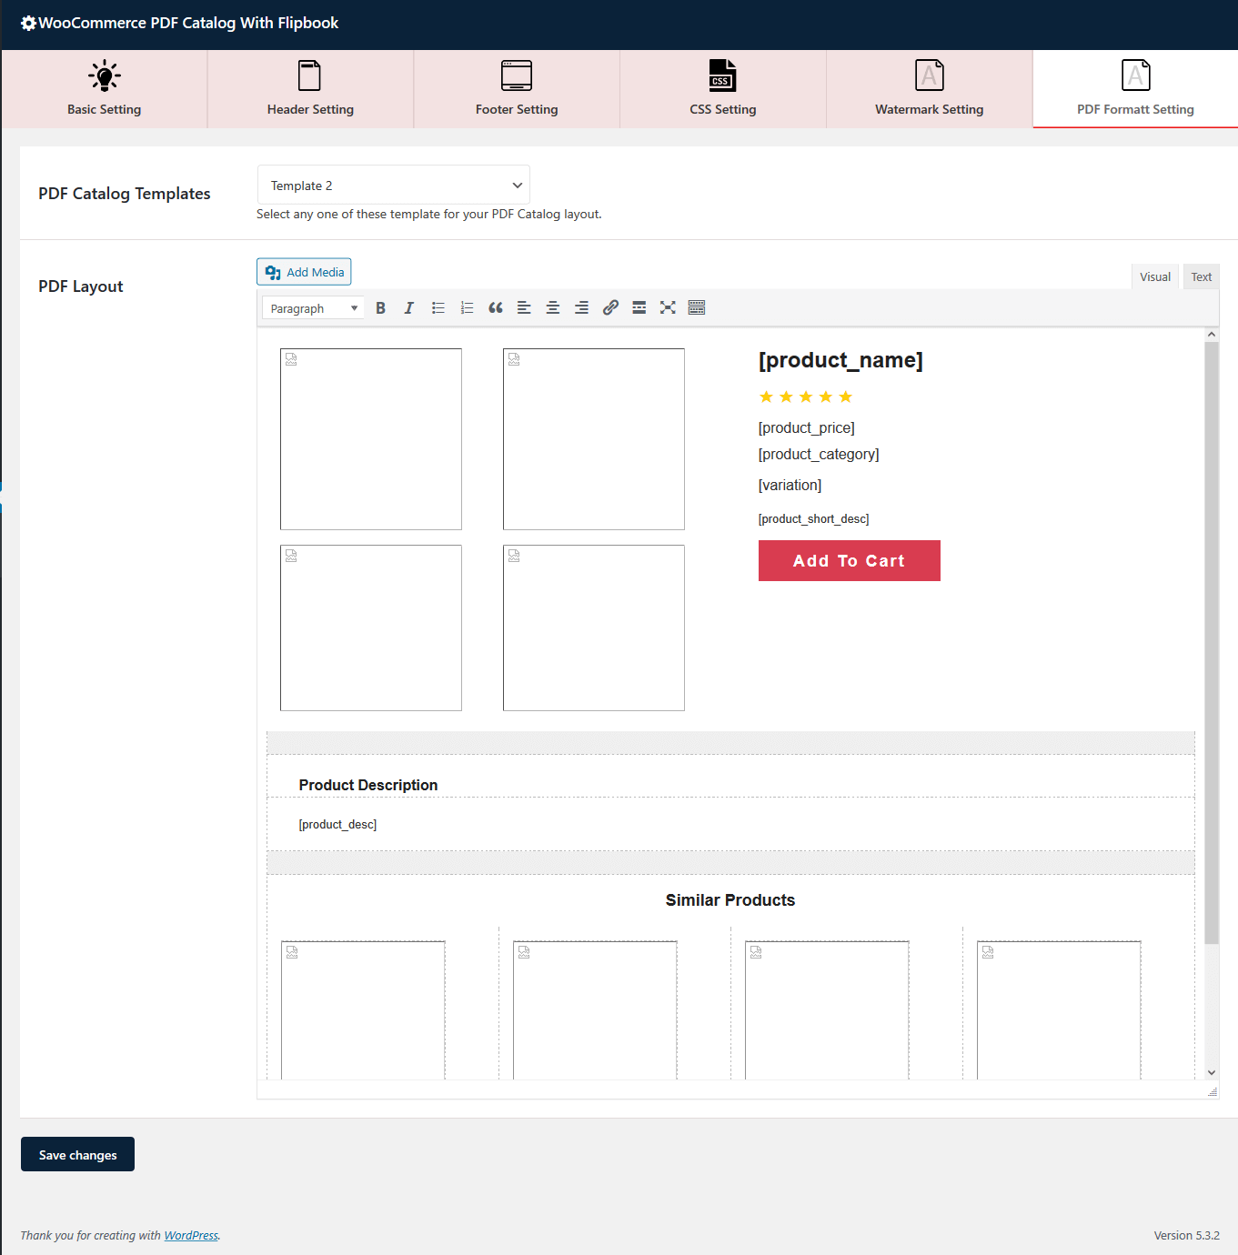Screen dimensions: 1238x1255
Task: Insert or edit a link
Action: click(x=610, y=308)
